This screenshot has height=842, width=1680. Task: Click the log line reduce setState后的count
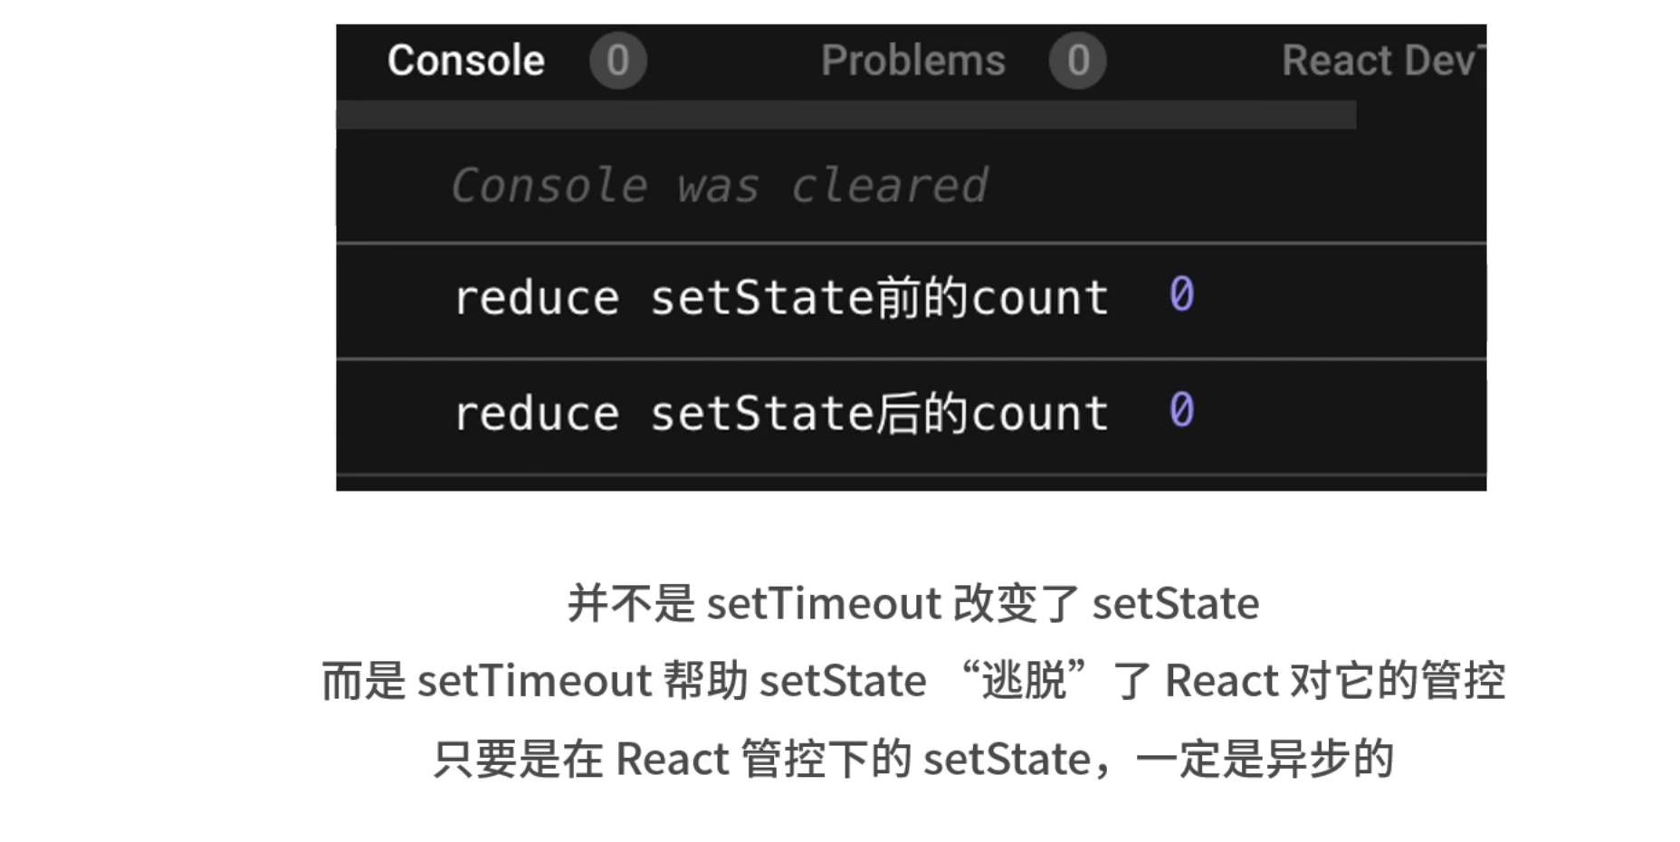[780, 413]
